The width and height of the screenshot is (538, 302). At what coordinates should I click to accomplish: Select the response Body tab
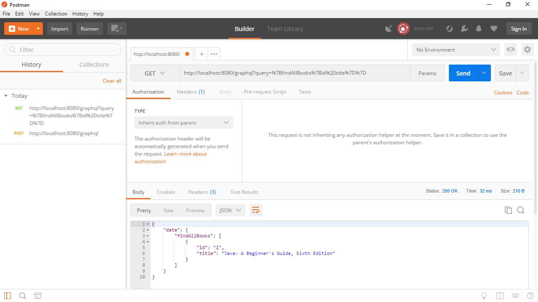click(x=138, y=192)
